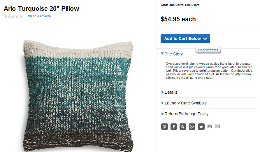Open the Write a review link
This screenshot has height=152, width=260.
39,16
